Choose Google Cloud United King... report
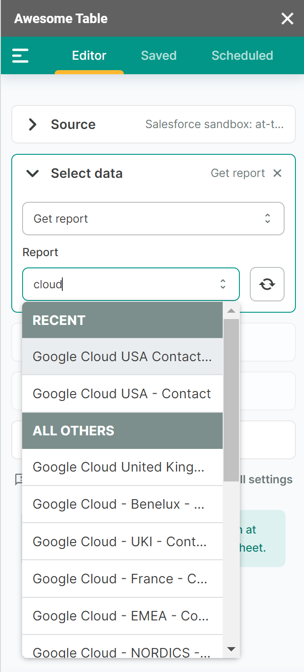 122,467
